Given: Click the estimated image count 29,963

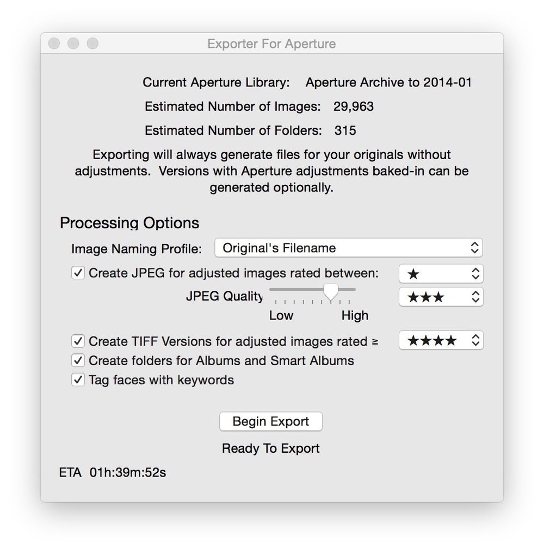Looking at the screenshot, I should (353, 107).
